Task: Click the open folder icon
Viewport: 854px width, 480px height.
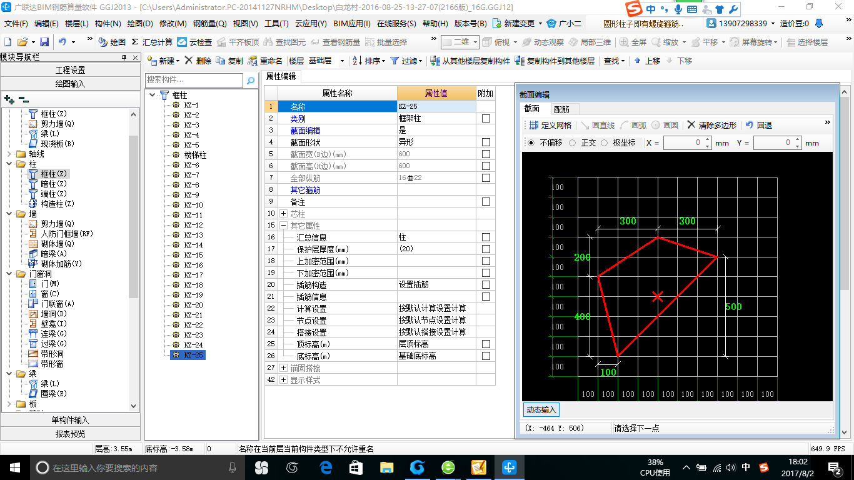Action: point(22,42)
